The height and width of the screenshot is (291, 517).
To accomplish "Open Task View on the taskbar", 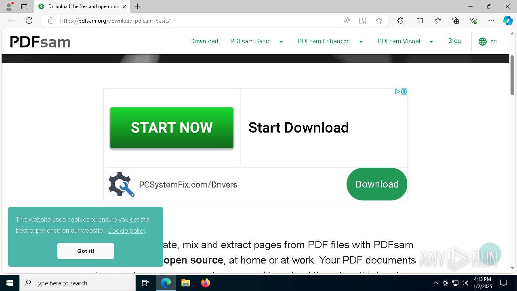I will click(x=145, y=283).
